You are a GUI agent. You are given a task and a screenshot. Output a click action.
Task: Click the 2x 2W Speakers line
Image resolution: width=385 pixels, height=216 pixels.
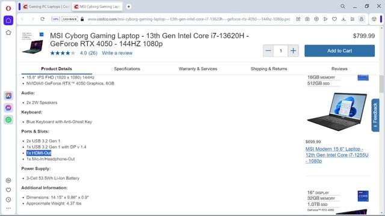tap(42, 103)
